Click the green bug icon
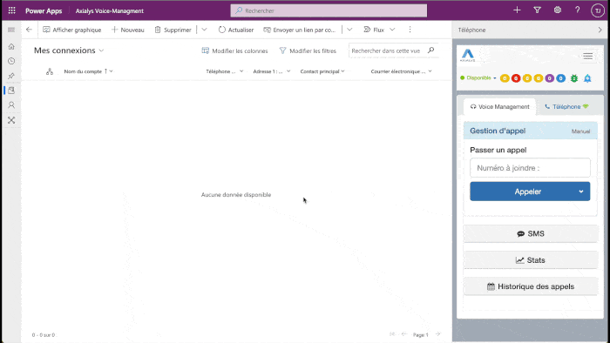This screenshot has width=610, height=343. pos(574,78)
